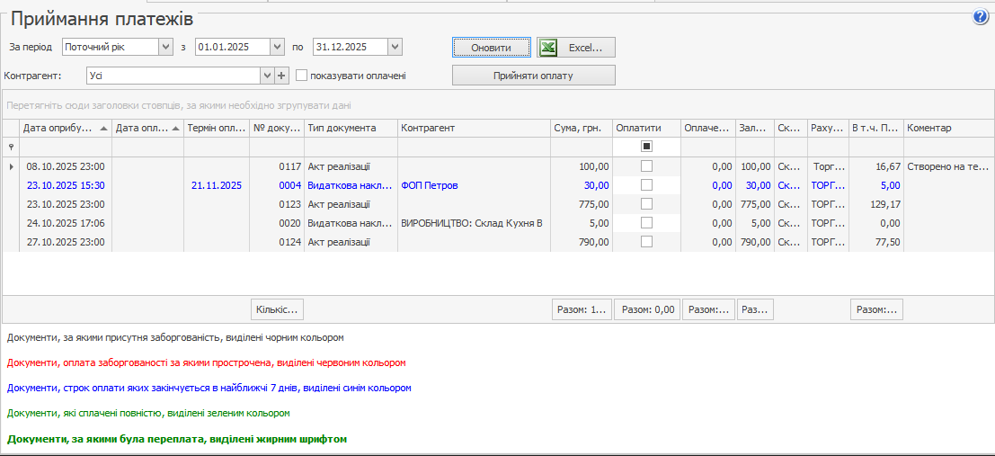This screenshot has height=456, width=995.
Task: Click the Разом: 0,00 summary button
Action: point(646,309)
